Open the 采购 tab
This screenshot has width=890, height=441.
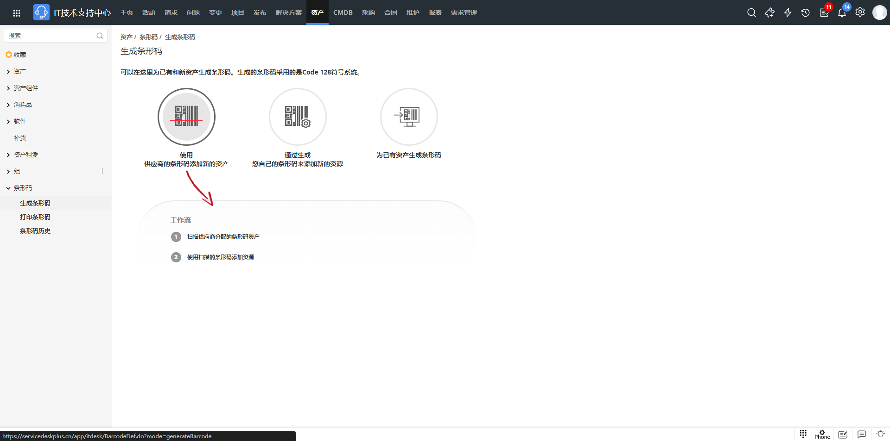tap(369, 12)
